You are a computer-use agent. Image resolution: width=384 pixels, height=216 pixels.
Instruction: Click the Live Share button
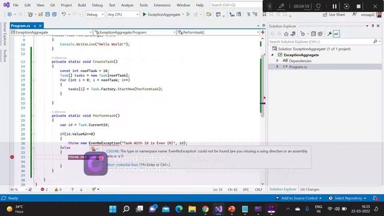[334, 14]
